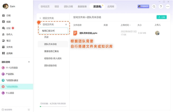Screen dimensions: 173x112
Task: Toggle the sidebar collapse menu icon
Action: [29, 110]
